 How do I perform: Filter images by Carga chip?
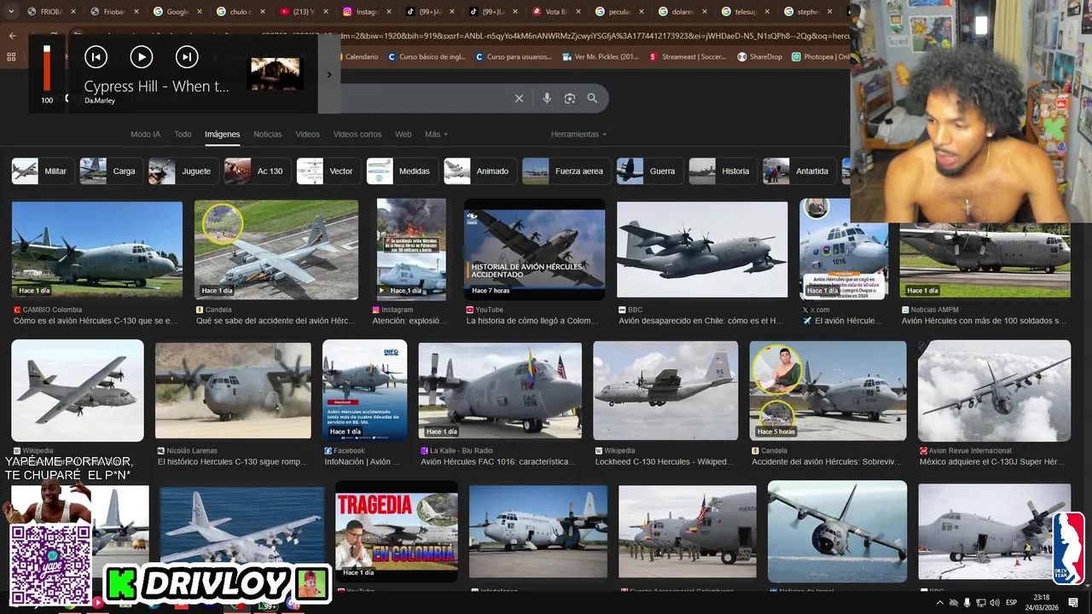[x=110, y=171]
